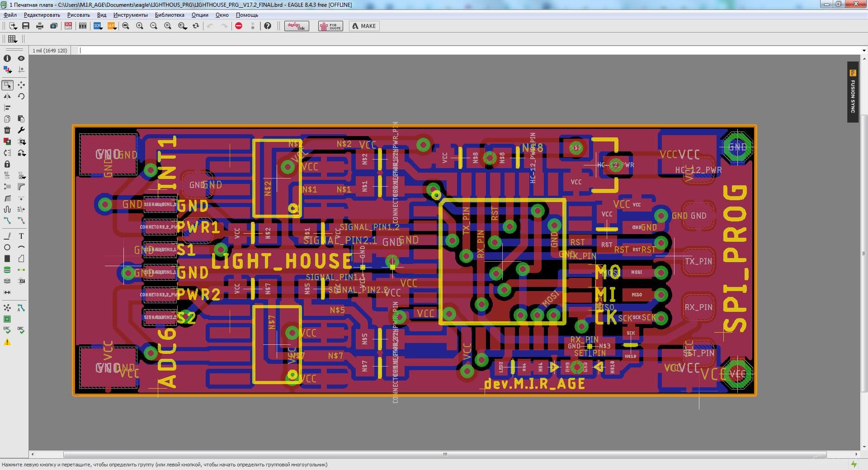Image resolution: width=868 pixels, height=470 pixels.
Task: Open Help with the question mark icon
Action: (x=268, y=26)
